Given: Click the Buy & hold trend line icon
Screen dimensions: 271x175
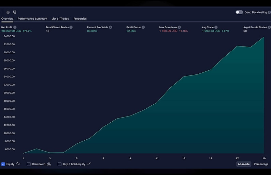Looking at the screenshot, I should point(89,164).
